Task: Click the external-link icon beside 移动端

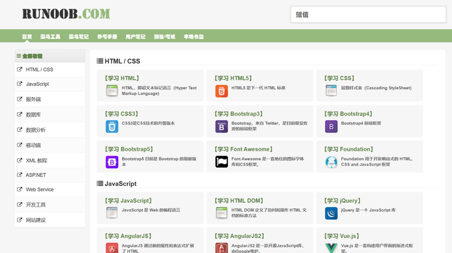Action: [19, 144]
